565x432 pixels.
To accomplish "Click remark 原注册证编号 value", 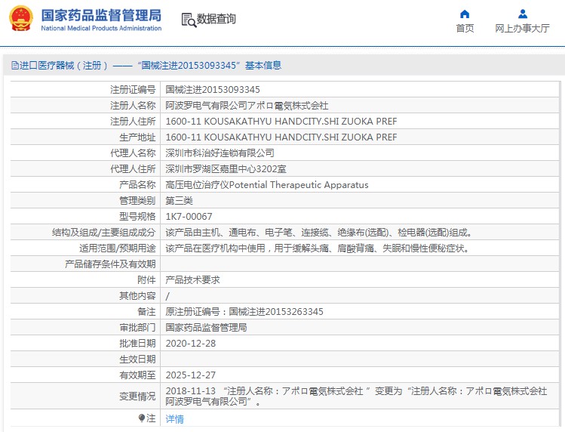I will tap(244, 312).
